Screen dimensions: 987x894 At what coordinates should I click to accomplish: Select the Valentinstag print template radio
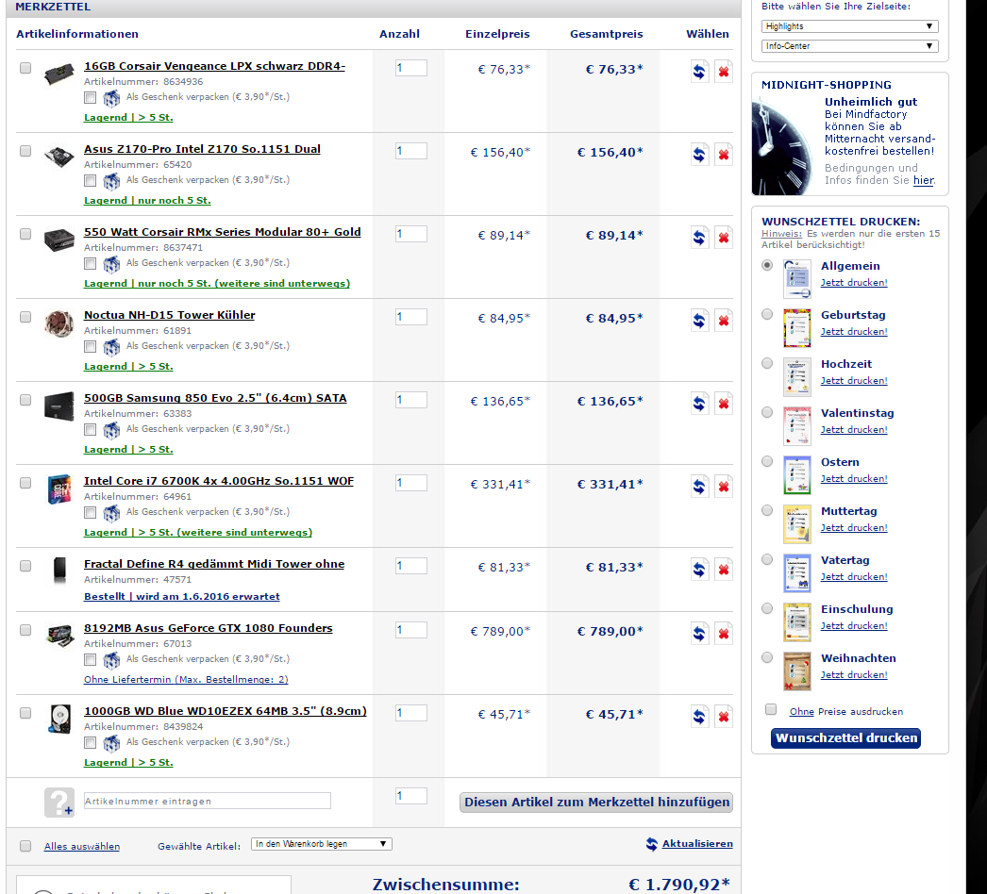767,412
